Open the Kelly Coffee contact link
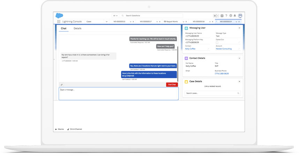 [190, 49]
